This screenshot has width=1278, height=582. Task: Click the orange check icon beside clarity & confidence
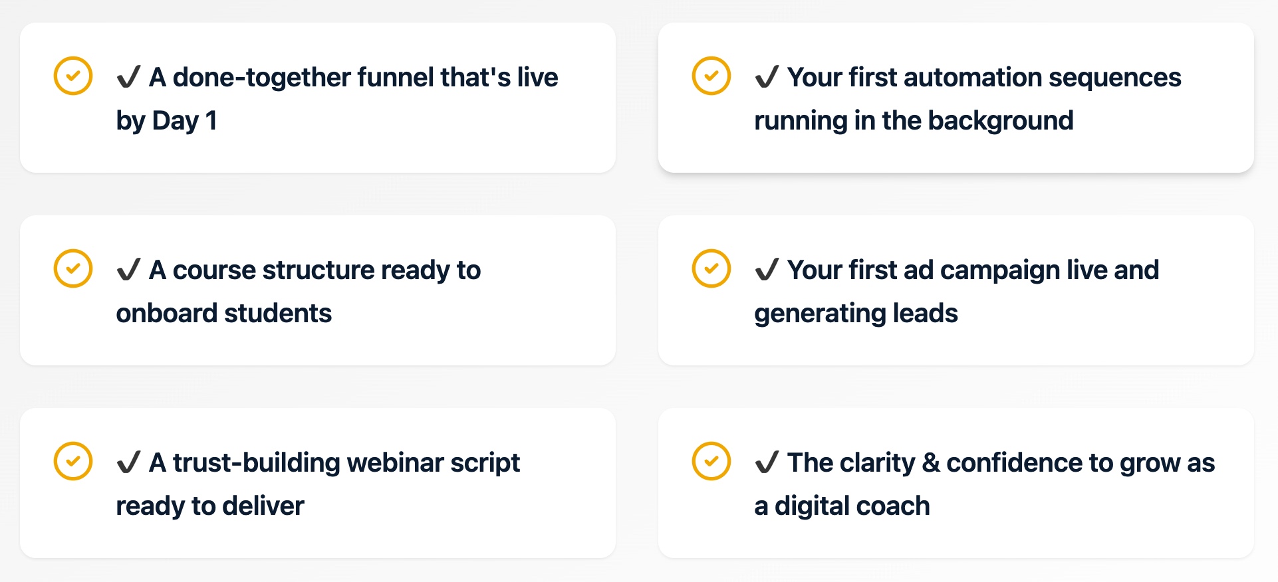click(x=711, y=461)
